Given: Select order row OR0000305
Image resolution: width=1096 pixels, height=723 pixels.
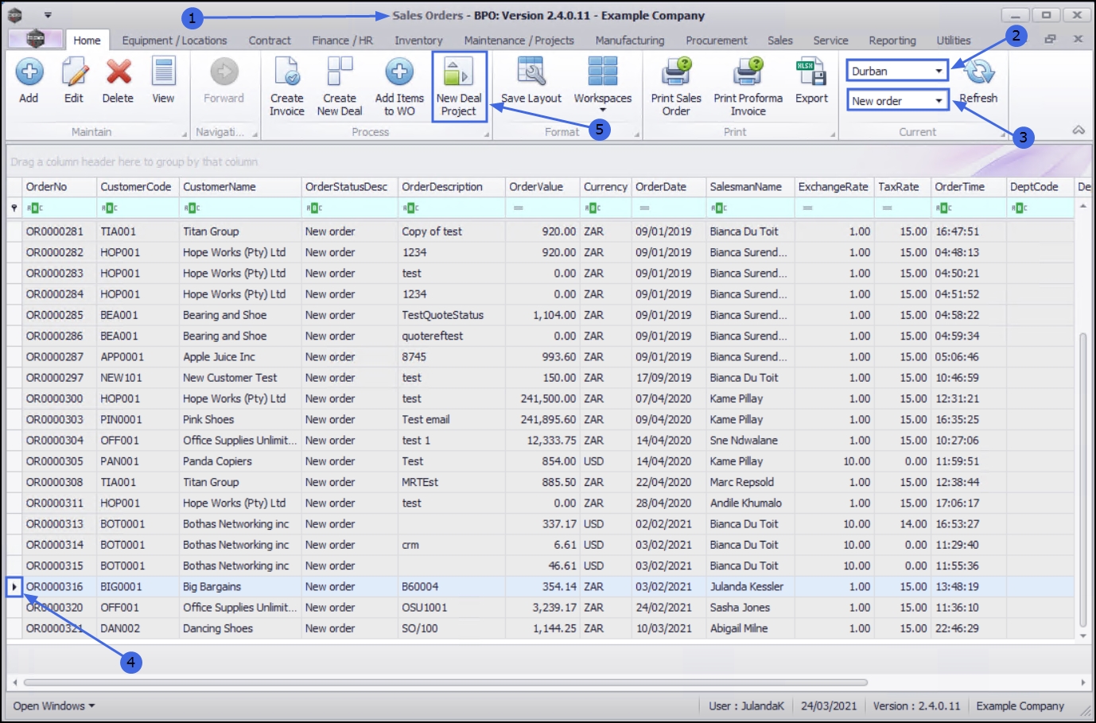Looking at the screenshot, I should [x=541, y=461].
